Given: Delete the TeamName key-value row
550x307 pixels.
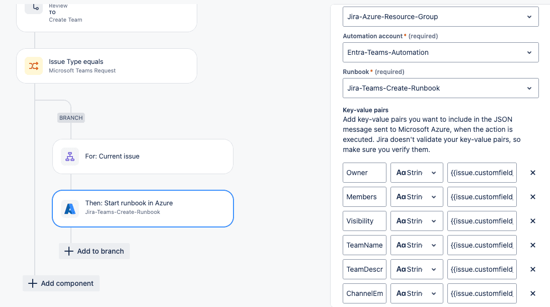Looking at the screenshot, I should [x=533, y=245].
